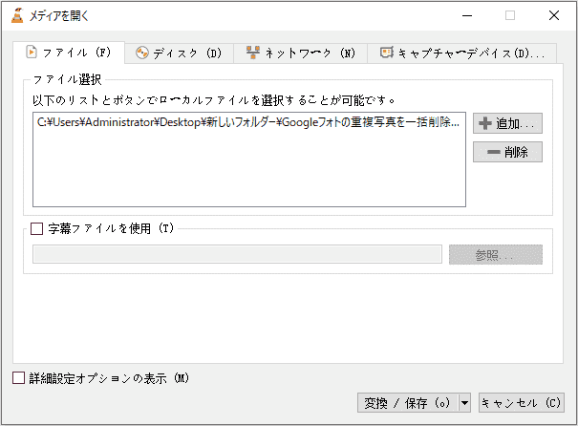This screenshot has width=578, height=426.
Task: Click the 変換 / 保存 (o) button
Action: tap(408, 403)
